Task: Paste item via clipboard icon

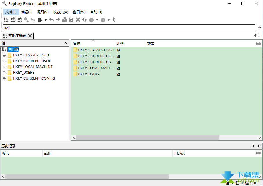Action: (x=71, y=20)
